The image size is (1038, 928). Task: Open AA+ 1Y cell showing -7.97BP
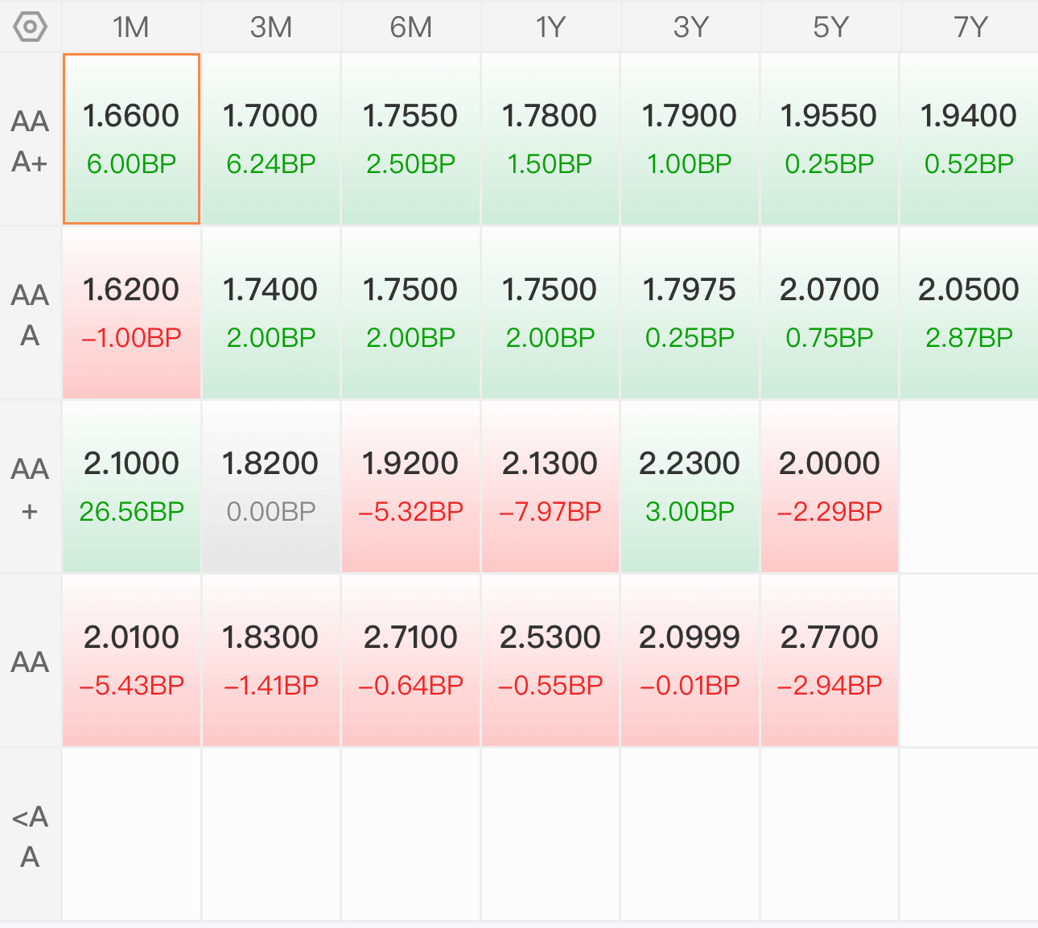(x=550, y=487)
